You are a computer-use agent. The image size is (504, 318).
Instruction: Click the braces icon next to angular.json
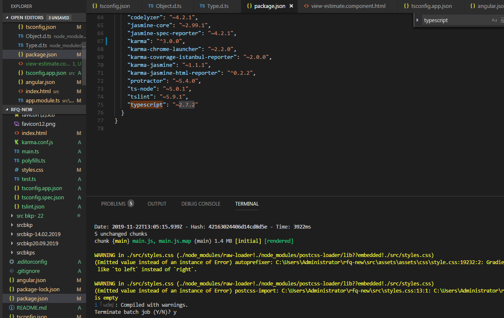coord(13,280)
